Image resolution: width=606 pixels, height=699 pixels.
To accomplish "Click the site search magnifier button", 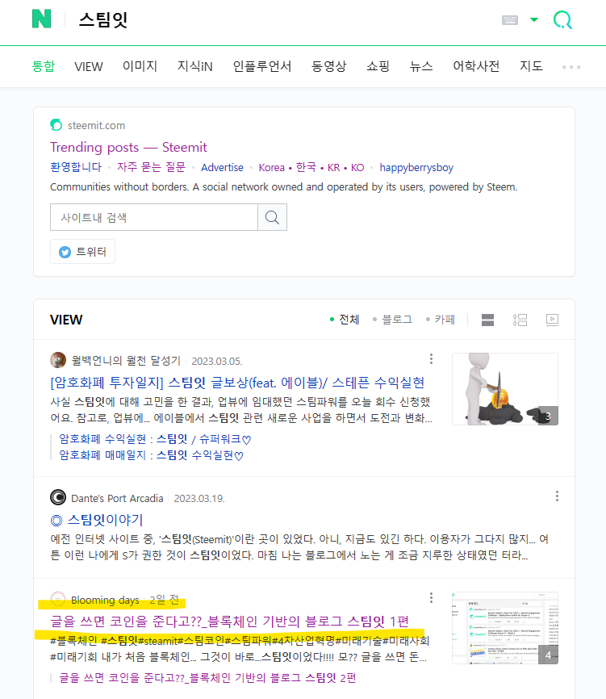I will [x=272, y=217].
